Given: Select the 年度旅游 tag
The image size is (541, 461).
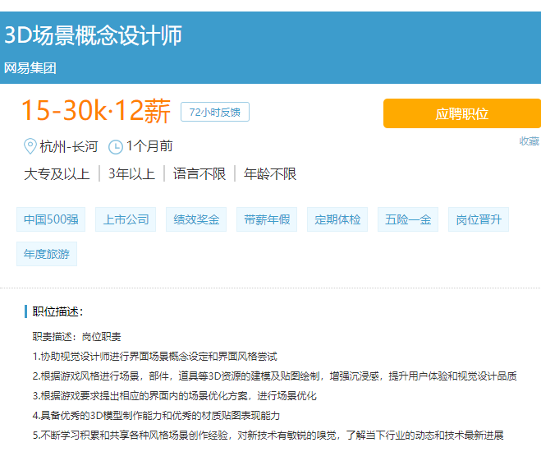Looking at the screenshot, I should (x=47, y=254).
